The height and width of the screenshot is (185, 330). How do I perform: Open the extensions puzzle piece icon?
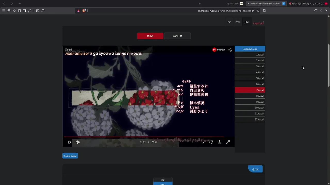(x=43, y=11)
